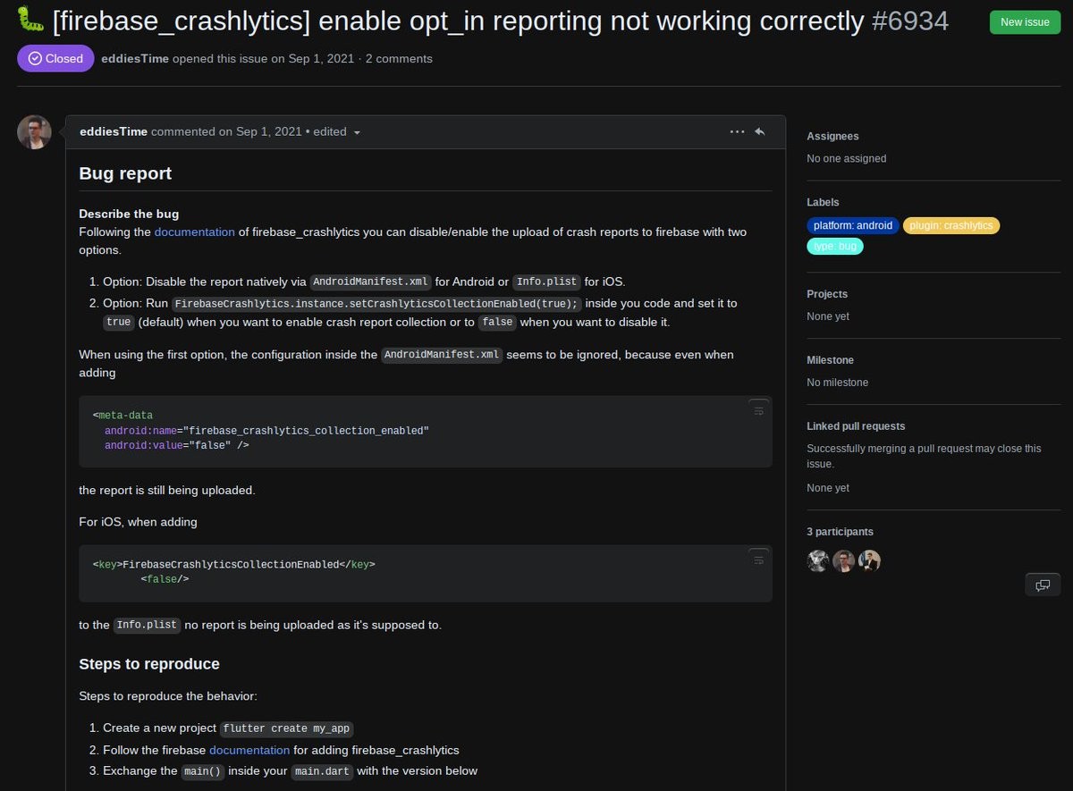The width and height of the screenshot is (1073, 791).
Task: Click the purple Closed status badge
Action: click(x=55, y=58)
